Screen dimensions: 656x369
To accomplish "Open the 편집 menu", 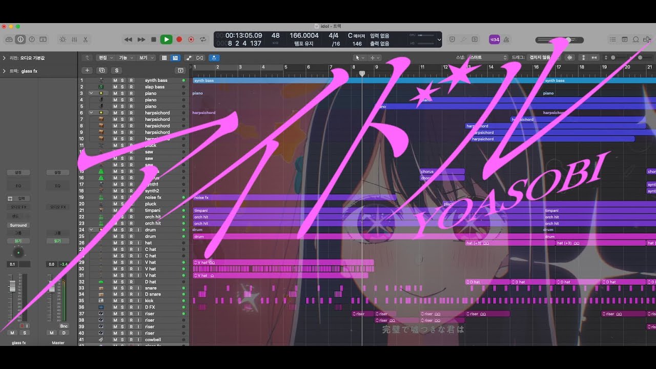I will (105, 58).
